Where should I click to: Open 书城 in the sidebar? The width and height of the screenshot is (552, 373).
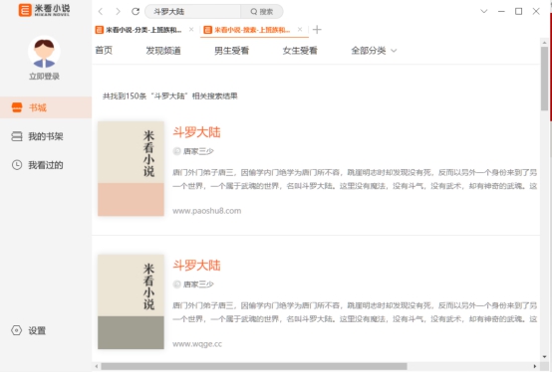46,107
